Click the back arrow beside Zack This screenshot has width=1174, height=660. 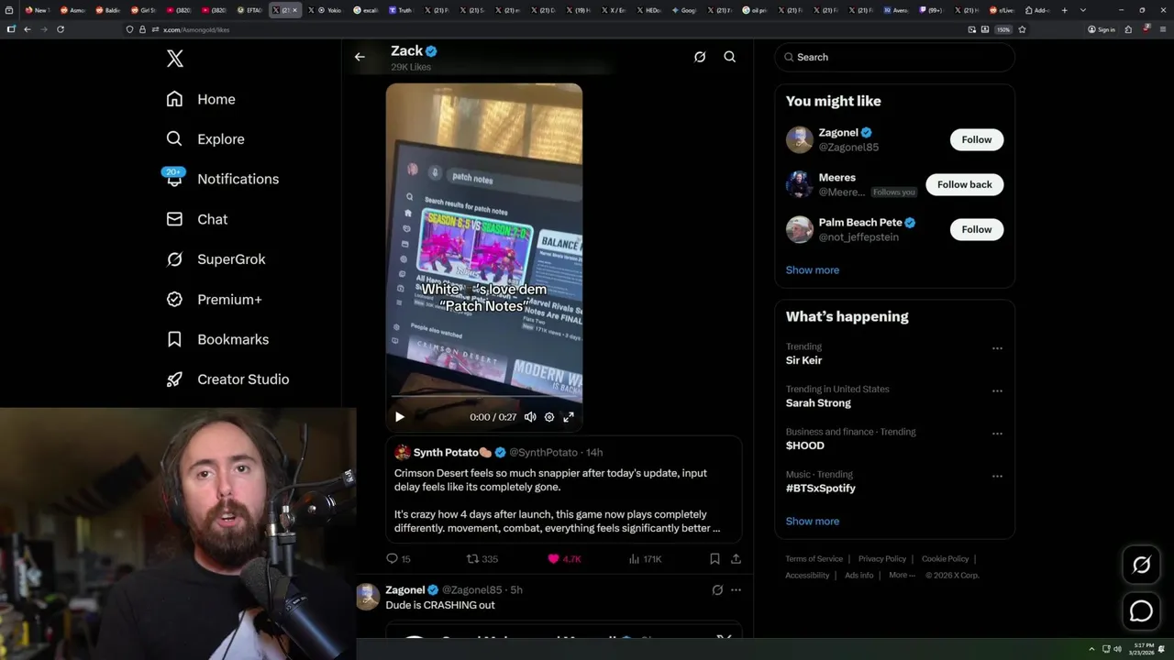[360, 57]
